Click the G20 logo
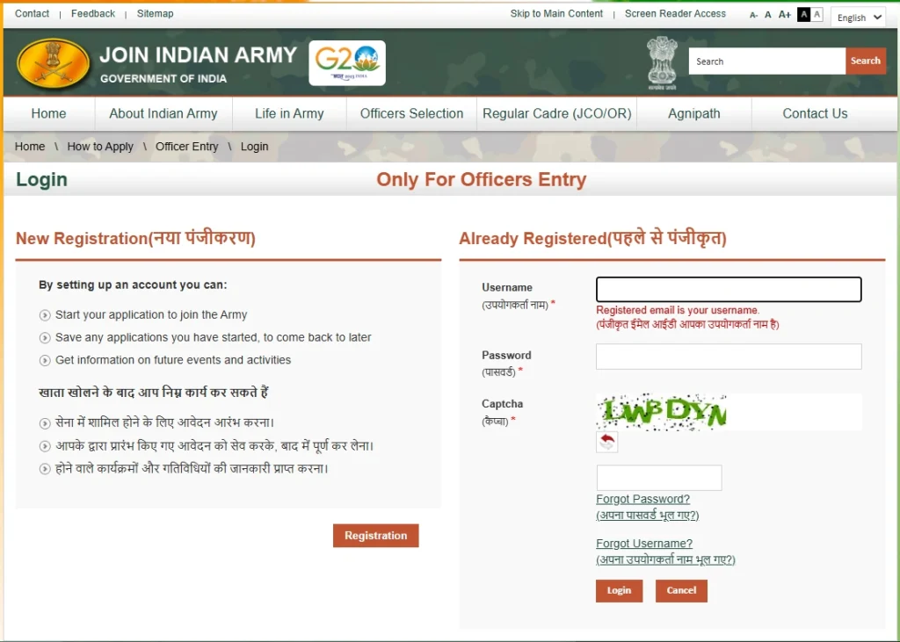The width and height of the screenshot is (900, 642). (346, 61)
